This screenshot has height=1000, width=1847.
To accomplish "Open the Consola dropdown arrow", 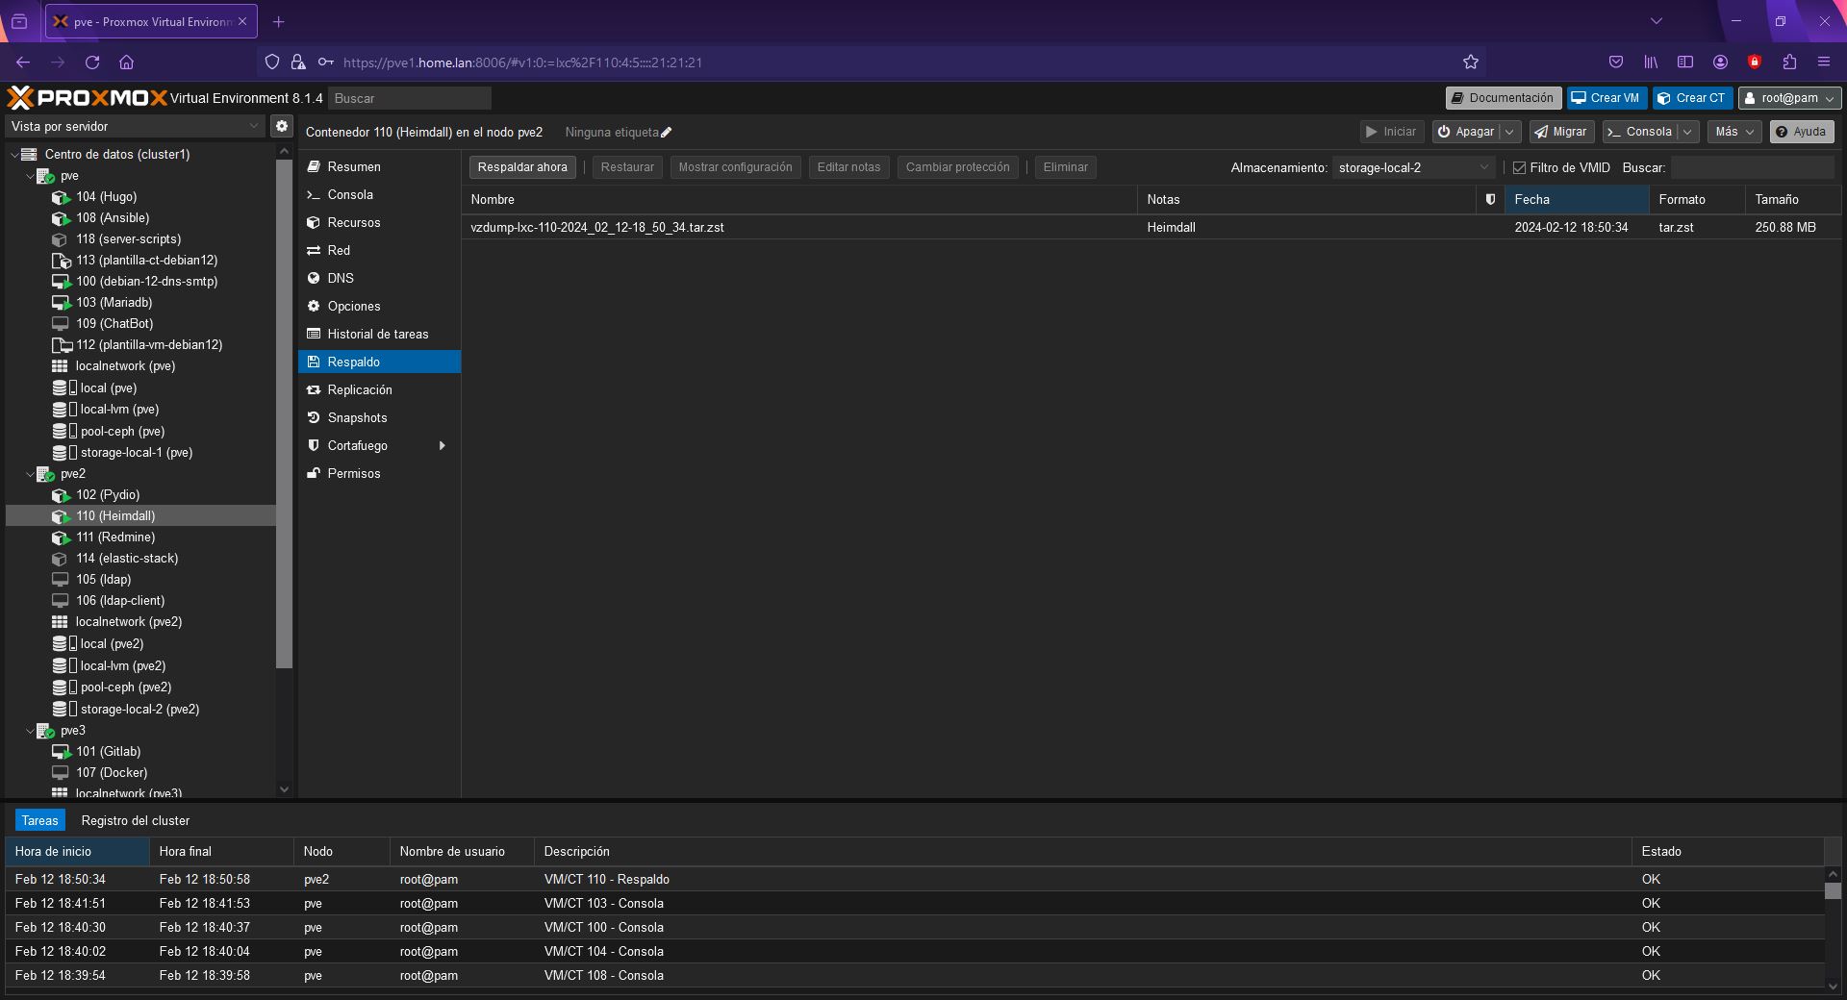I will tap(1687, 132).
